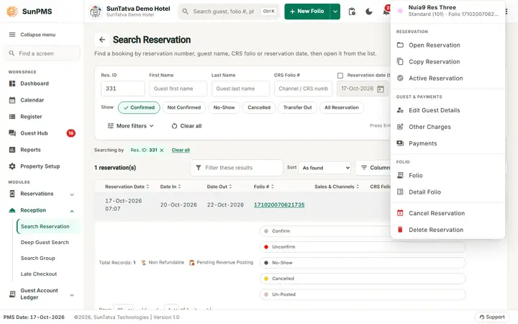Click the Clear all button with refresh icon
This screenshot has width=518, height=324.
[x=186, y=126]
